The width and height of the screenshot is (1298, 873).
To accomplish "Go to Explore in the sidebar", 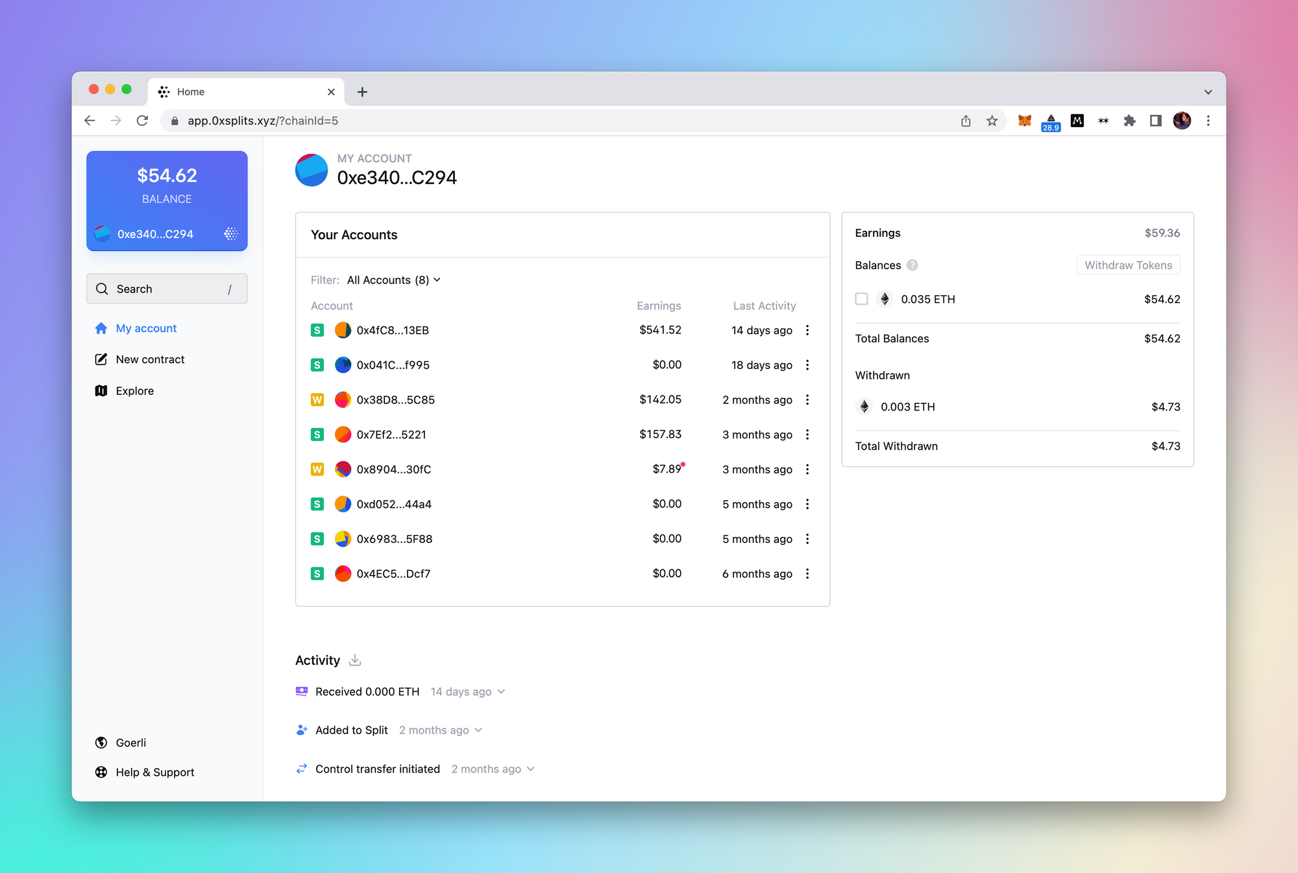I will (x=134, y=390).
